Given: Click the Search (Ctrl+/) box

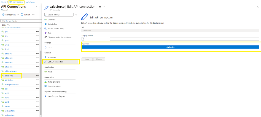Looking at the screenshot, I should (x=59, y=15).
